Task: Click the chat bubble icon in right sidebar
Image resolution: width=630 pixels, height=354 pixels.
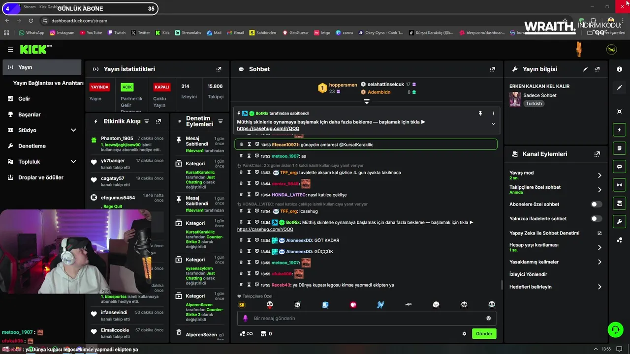Action: [619, 167]
